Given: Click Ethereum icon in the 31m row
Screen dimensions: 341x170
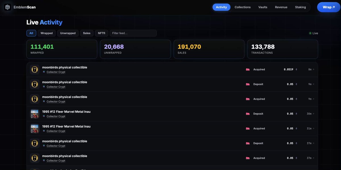Looking at the screenshot, I should [296, 128].
